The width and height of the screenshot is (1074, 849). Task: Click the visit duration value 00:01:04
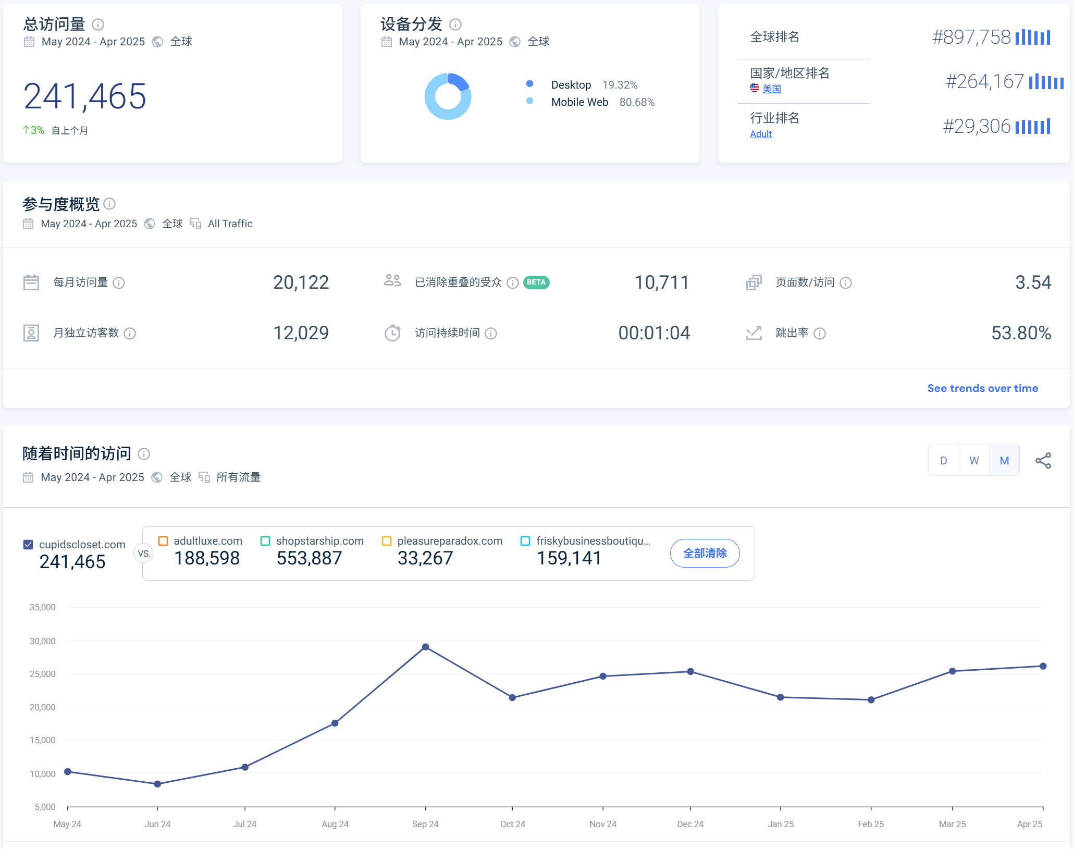(654, 333)
